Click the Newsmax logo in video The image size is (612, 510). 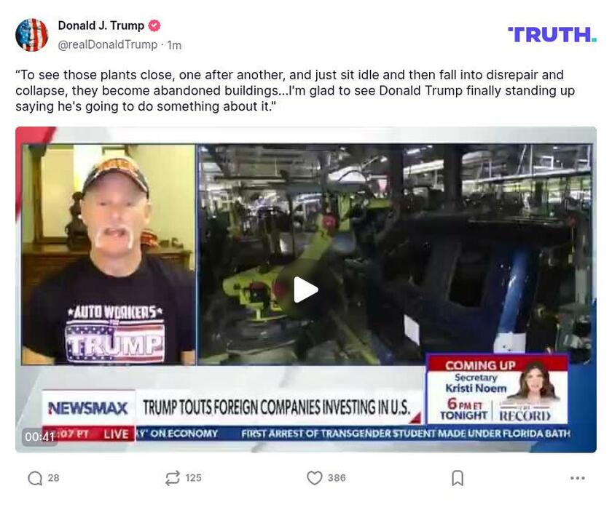88,408
